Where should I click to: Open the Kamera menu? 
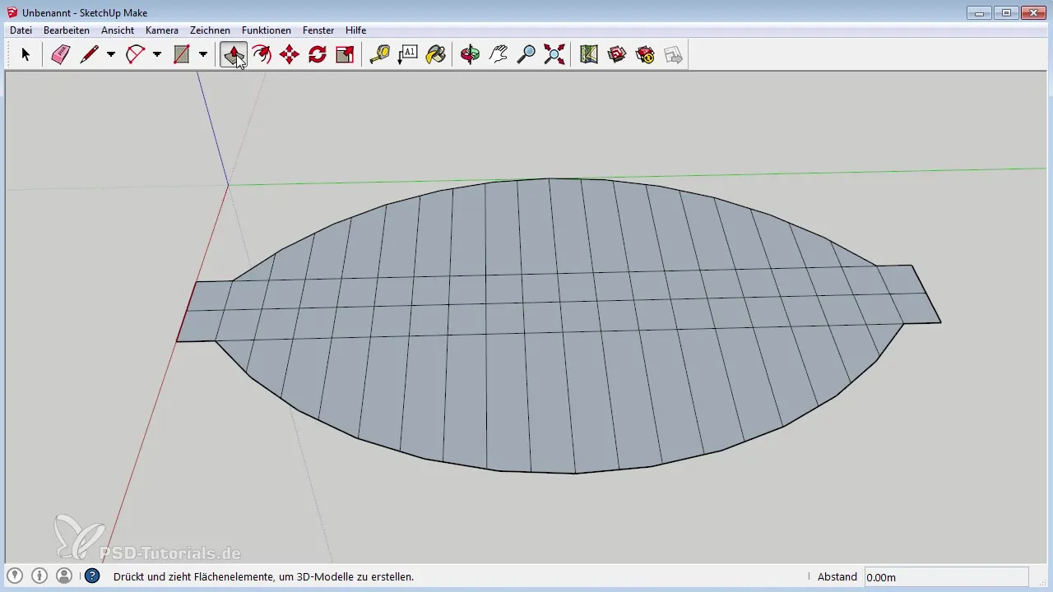coord(162,30)
